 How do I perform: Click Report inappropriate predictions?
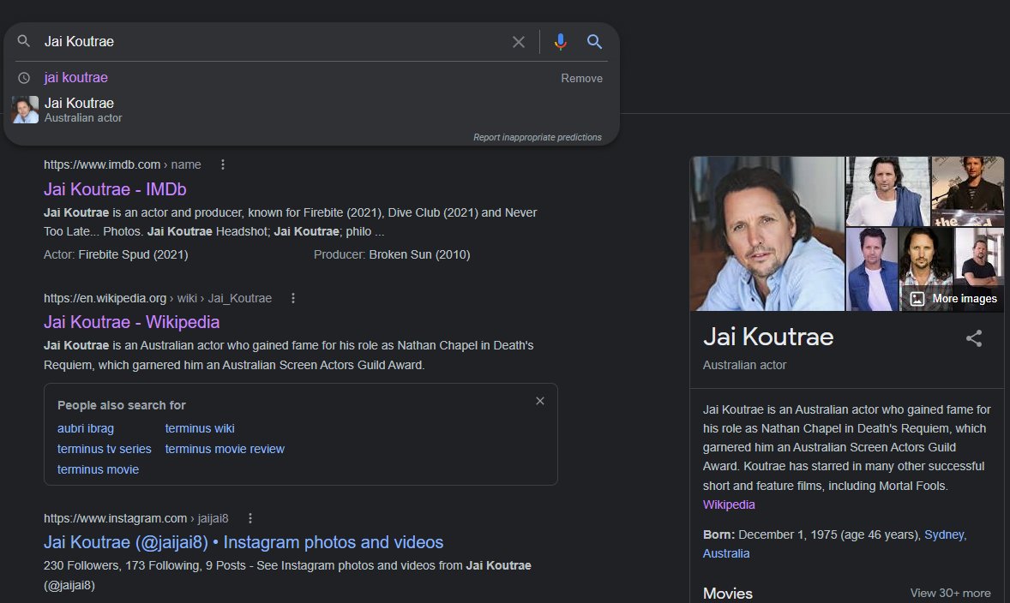point(538,137)
